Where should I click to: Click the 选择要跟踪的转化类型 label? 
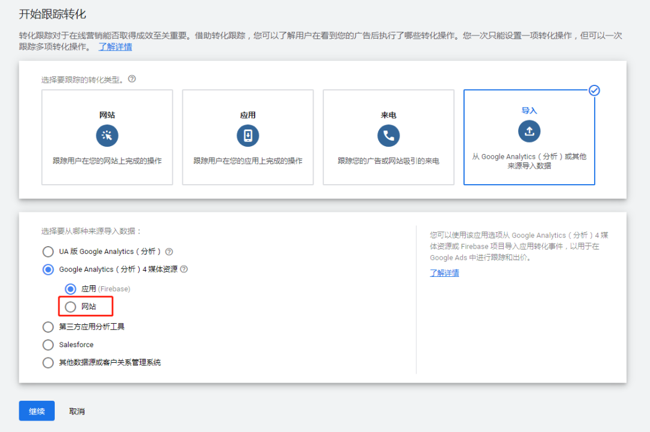82,79
